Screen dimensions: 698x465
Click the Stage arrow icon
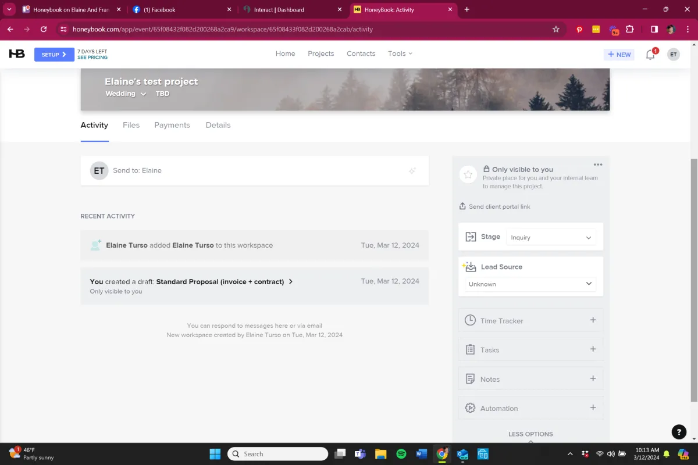471,237
